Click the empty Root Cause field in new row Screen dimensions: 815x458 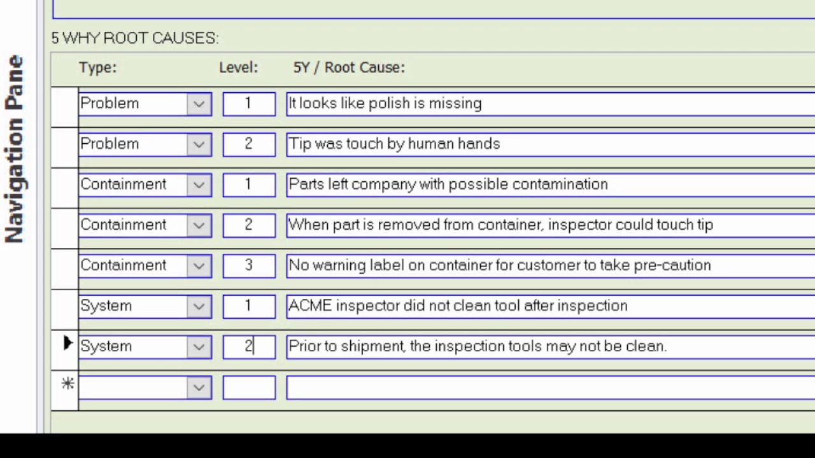pyautogui.click(x=548, y=387)
